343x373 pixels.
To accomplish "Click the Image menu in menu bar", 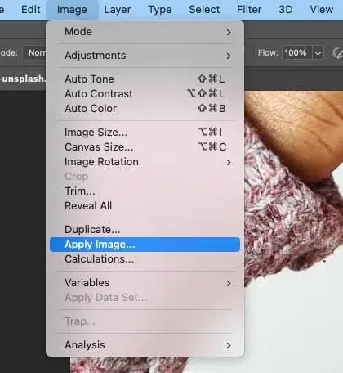I will pos(72,10).
